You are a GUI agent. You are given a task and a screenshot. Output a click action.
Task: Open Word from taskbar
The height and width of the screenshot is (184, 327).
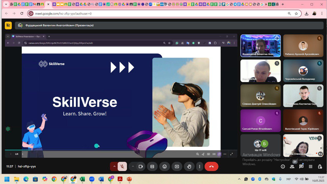pyautogui.click(x=101, y=179)
